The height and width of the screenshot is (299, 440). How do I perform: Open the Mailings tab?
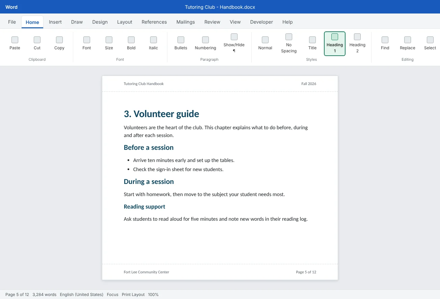[186, 22]
